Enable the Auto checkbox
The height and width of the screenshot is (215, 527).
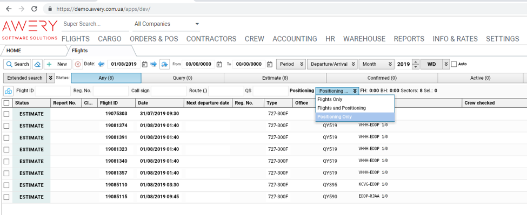(453, 64)
